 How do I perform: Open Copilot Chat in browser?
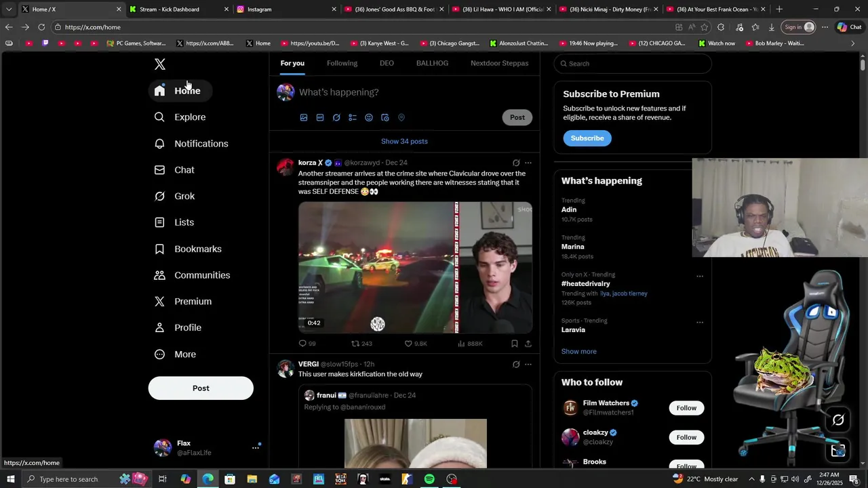point(850,27)
